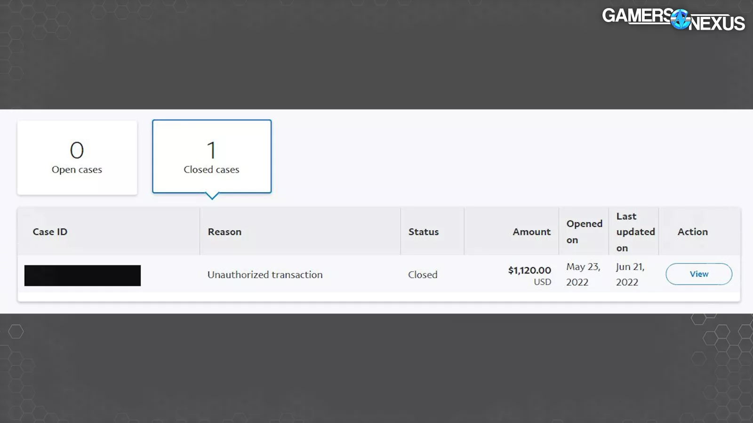753x423 pixels.
Task: Click the Gamers Nexus logo icon
Action: [x=680, y=19]
